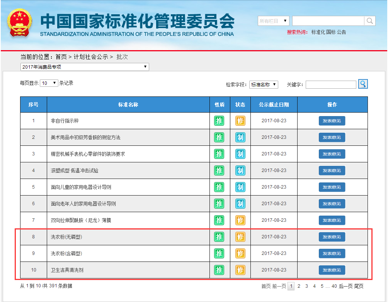Click 首页 in the breadcrumb path
Viewport: 388px width, 302px height.
61,57
